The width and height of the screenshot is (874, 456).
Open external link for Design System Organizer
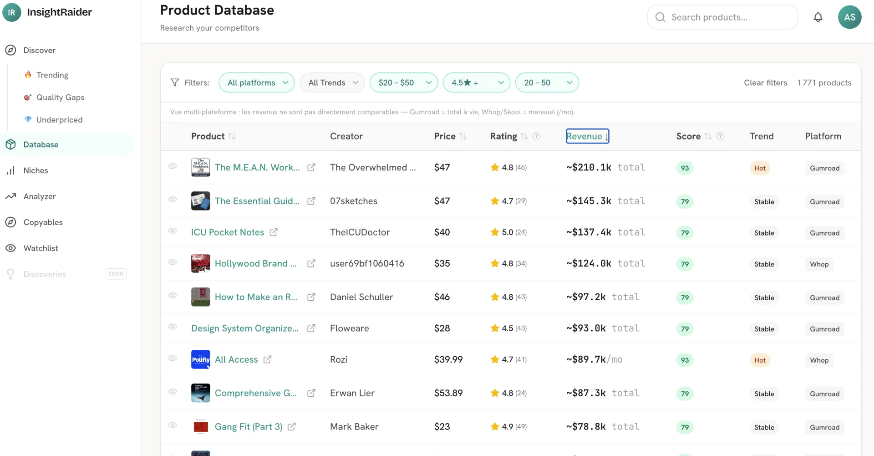(x=311, y=328)
